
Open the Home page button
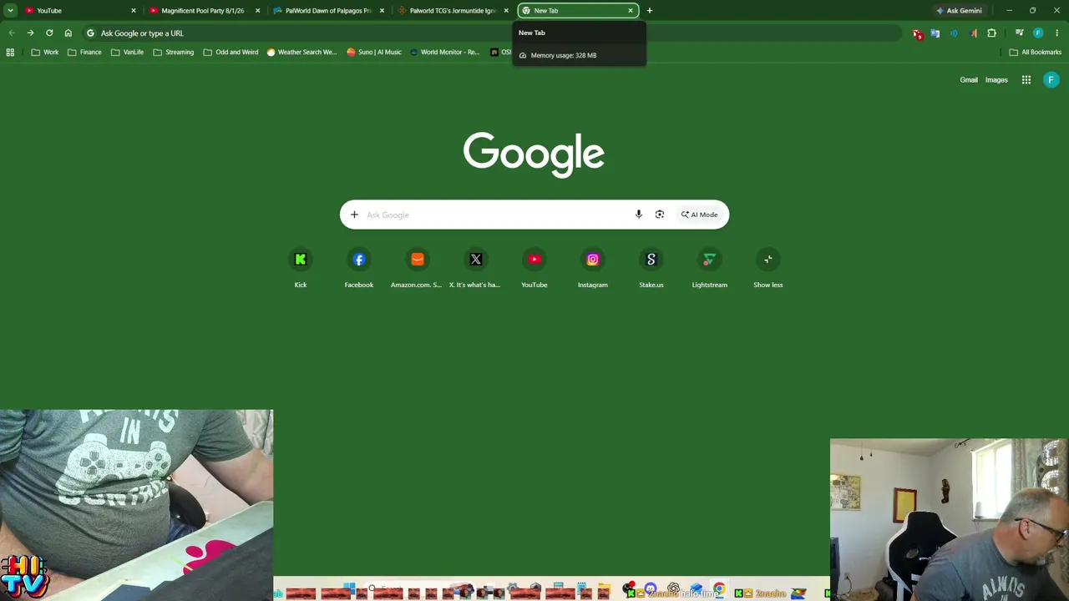[x=68, y=33]
